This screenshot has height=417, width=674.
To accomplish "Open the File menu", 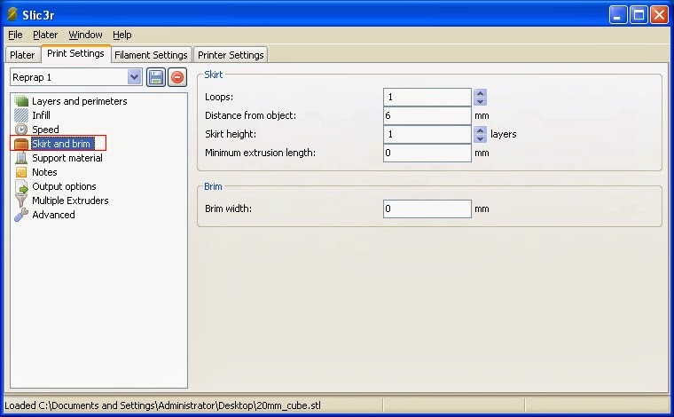I will (x=15, y=35).
